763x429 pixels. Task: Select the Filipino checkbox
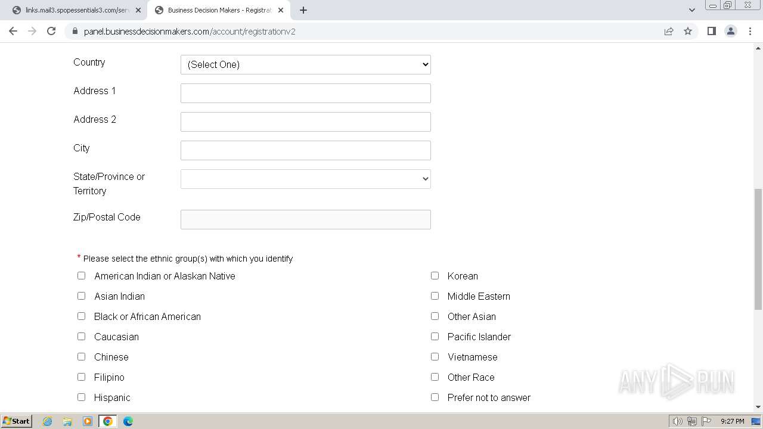pyautogui.click(x=81, y=377)
